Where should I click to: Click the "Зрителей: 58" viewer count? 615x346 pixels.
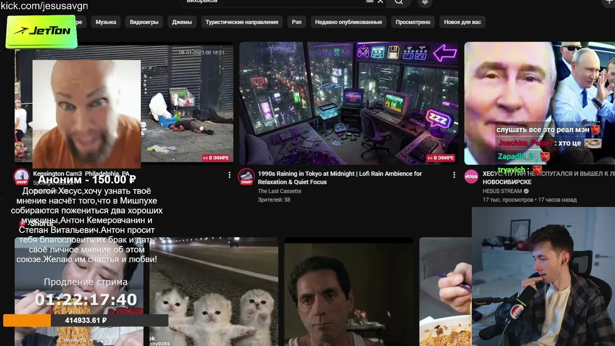pyautogui.click(x=274, y=200)
